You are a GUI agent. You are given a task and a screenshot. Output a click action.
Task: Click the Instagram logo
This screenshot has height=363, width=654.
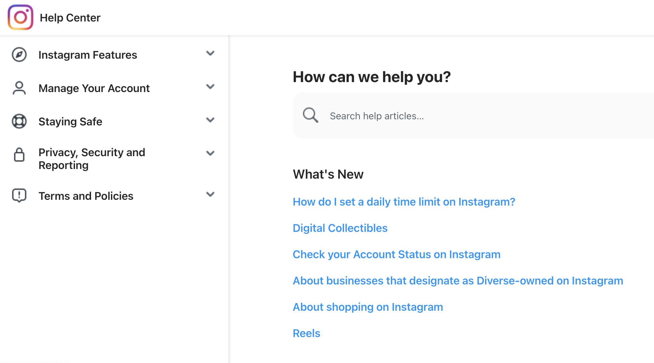(20, 17)
